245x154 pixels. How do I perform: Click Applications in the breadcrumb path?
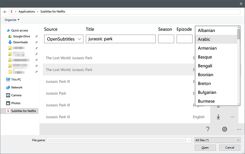click(27, 12)
